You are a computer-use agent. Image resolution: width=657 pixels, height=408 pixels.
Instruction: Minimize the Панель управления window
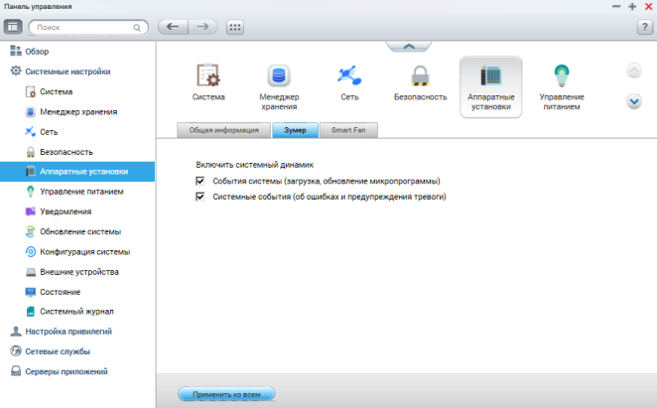tap(616, 7)
